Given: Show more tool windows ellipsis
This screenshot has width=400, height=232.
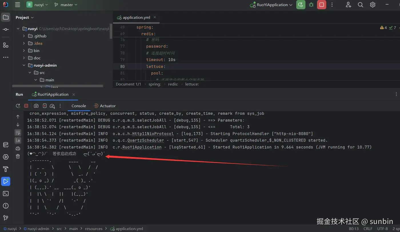Looking at the screenshot, I should point(6,57).
